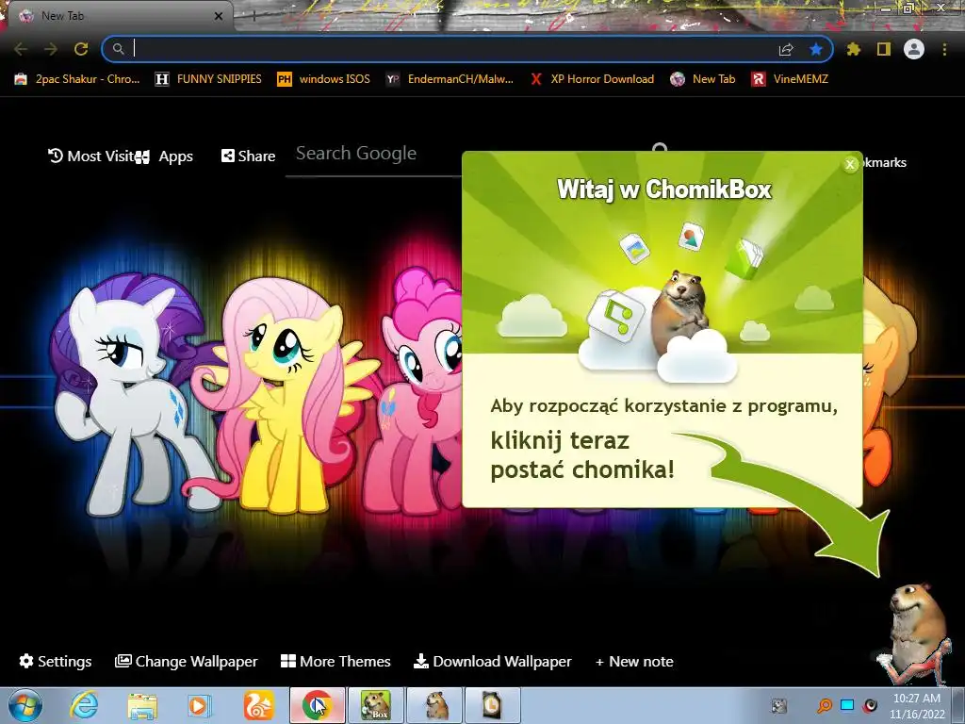The image size is (965, 724).
Task: Open a new tab with plus button
Action: click(254, 16)
